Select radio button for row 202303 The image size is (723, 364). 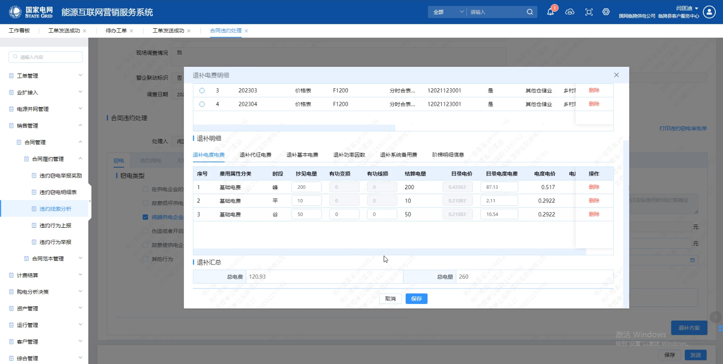click(202, 91)
